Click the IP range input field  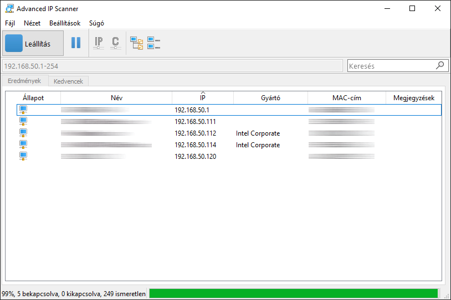[172, 66]
